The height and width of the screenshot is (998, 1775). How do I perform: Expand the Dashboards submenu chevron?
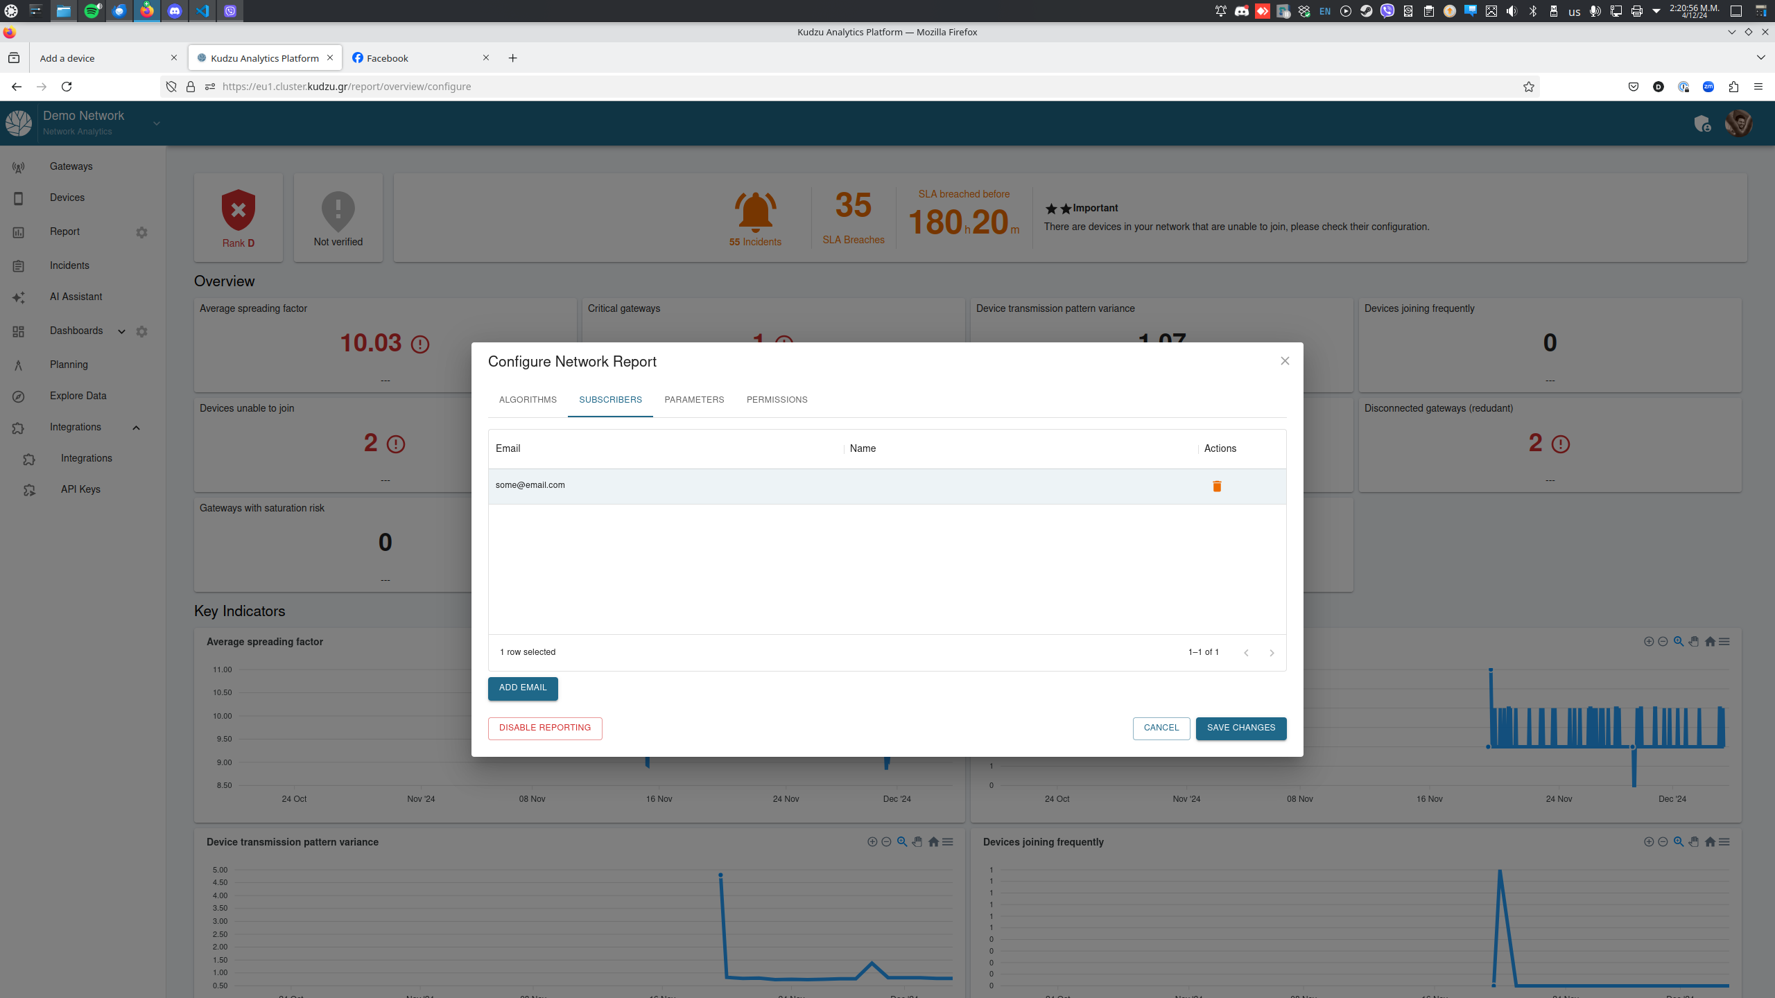tap(121, 331)
